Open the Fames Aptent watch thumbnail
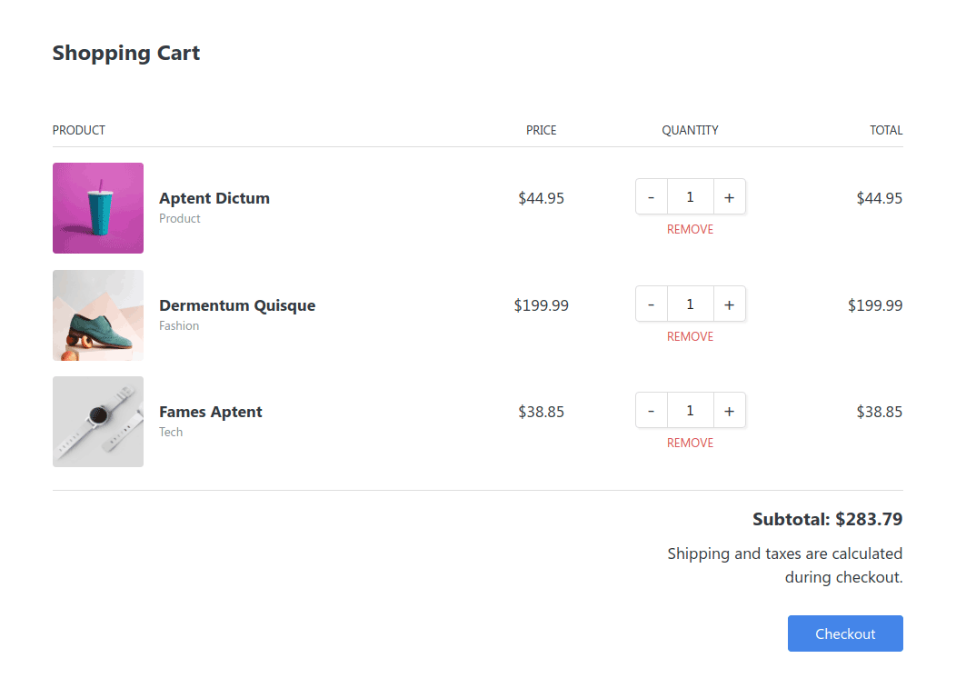The height and width of the screenshot is (688, 956). point(98,422)
